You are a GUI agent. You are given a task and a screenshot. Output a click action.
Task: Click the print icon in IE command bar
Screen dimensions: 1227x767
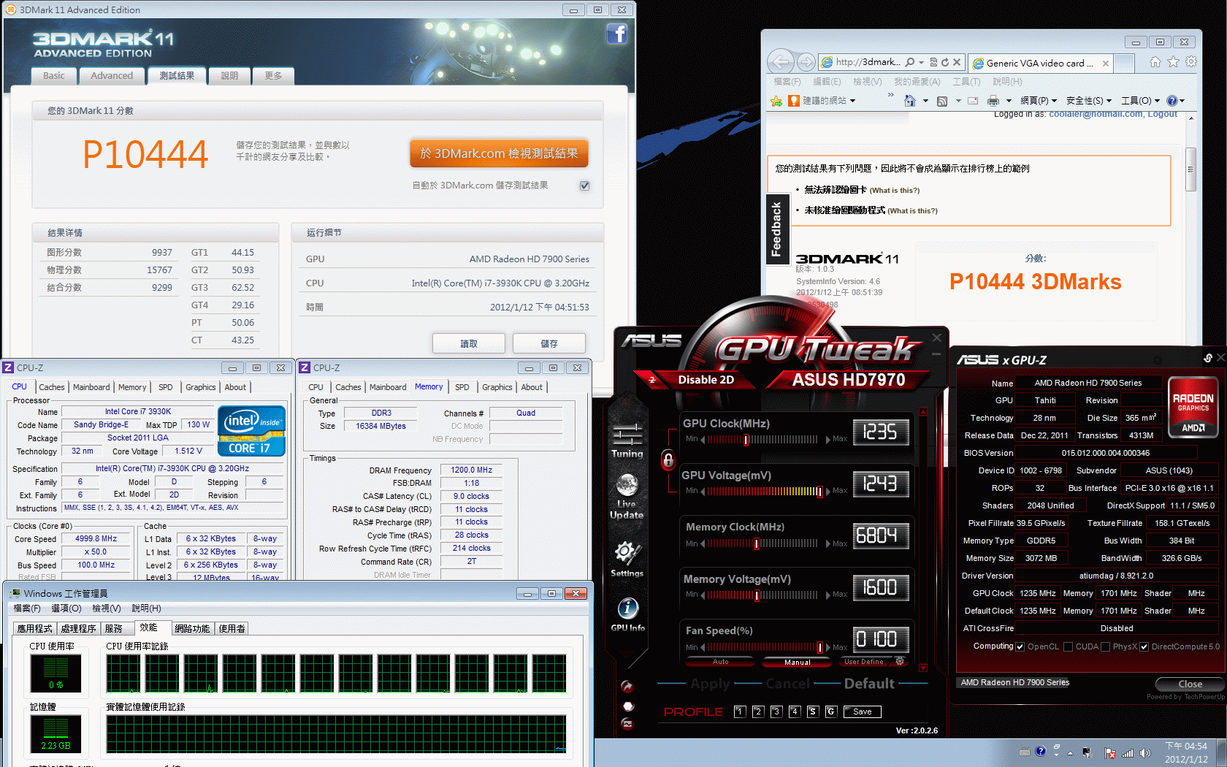coord(993,101)
